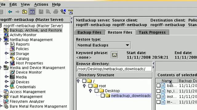The width and height of the screenshot is (197, 110).
Task: Click the Print Preview toolbar icon
Action: [48, 12]
